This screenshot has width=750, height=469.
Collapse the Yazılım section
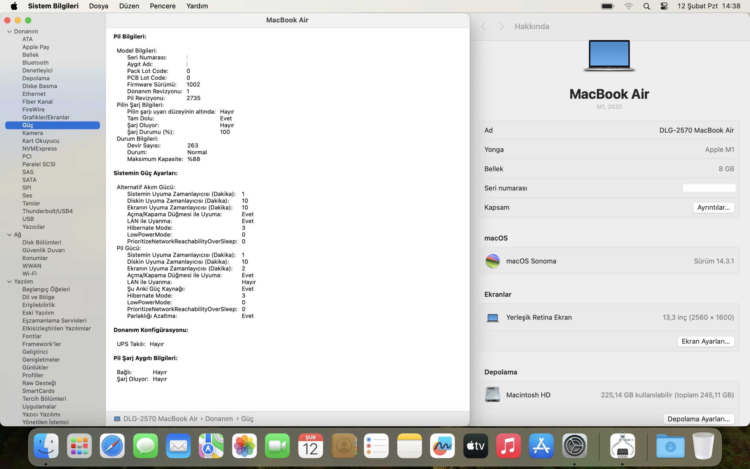[9, 282]
